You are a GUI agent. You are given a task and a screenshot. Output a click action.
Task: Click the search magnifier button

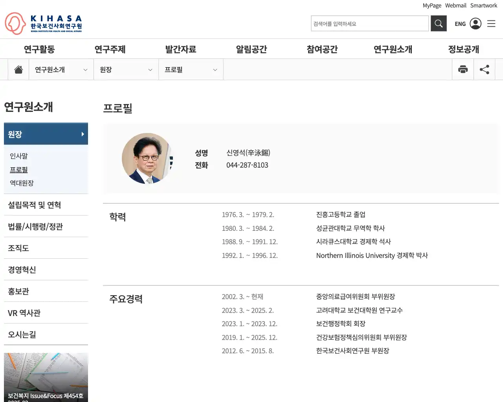(x=439, y=24)
